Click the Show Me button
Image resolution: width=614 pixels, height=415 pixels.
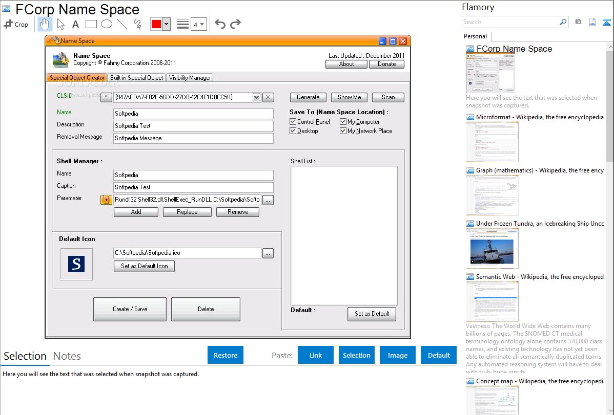pyautogui.click(x=350, y=97)
